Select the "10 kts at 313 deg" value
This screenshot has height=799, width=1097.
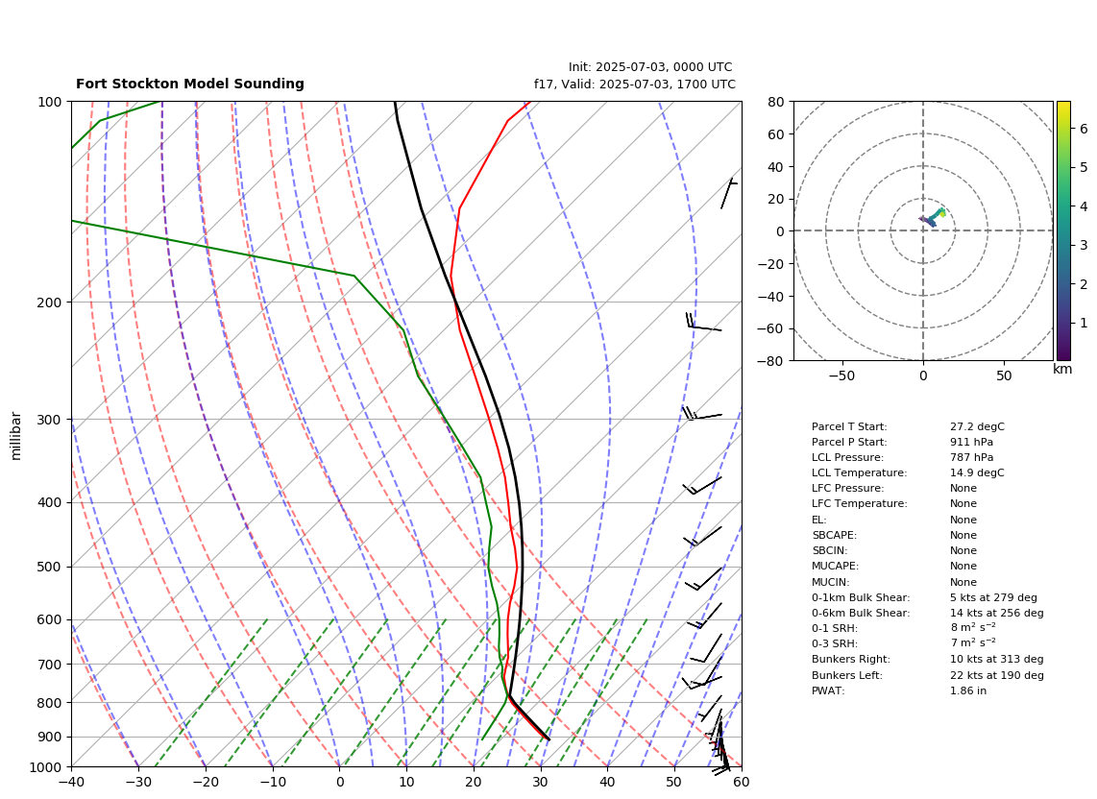[997, 659]
